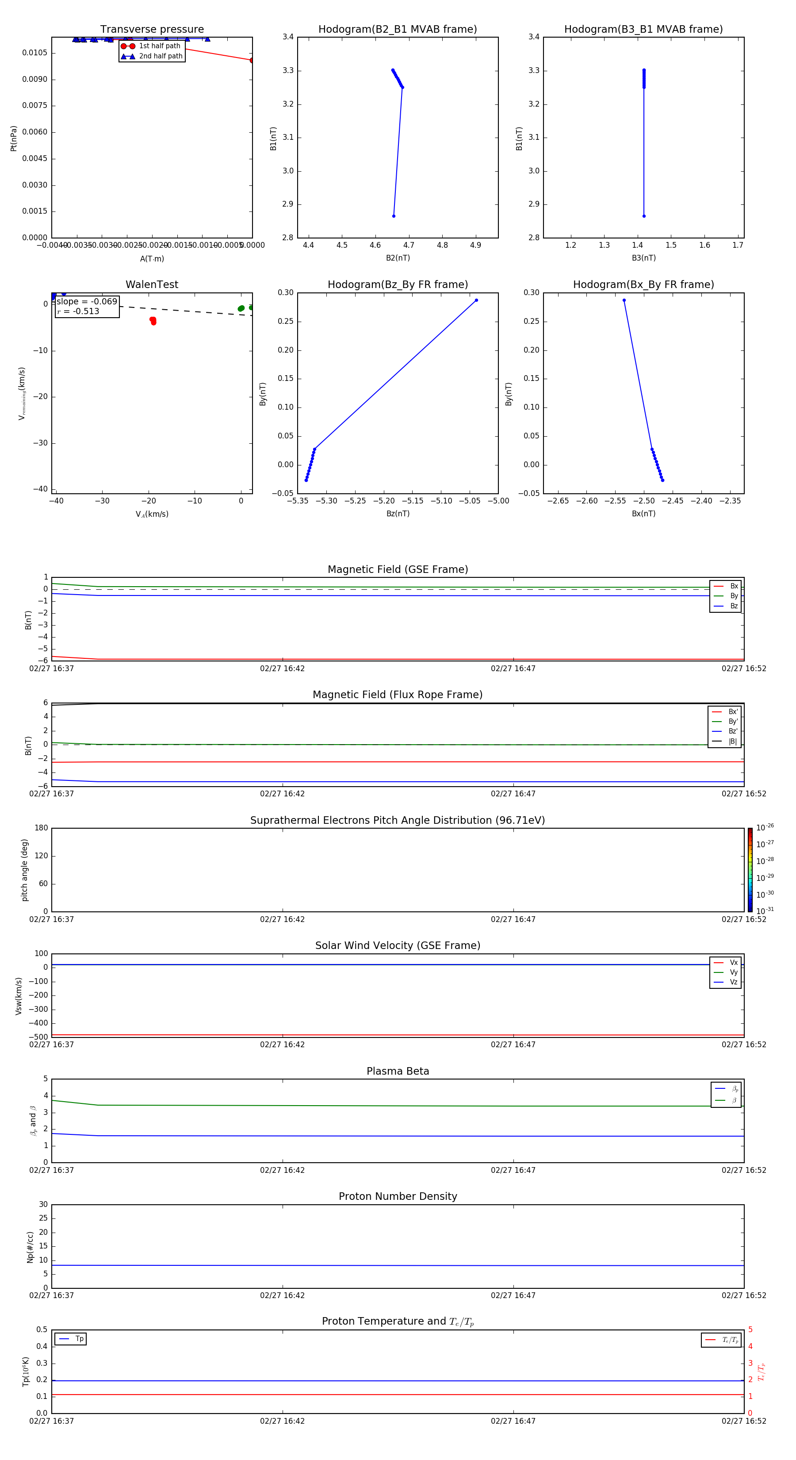Click the 'A(T·m)' x-axis label
This screenshot has width=796, height=1460.
pos(152,258)
